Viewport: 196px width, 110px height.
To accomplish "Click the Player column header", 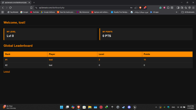I will click(x=52, y=54).
